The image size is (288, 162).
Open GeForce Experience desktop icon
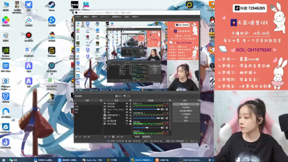pyautogui.click(x=6, y=53)
